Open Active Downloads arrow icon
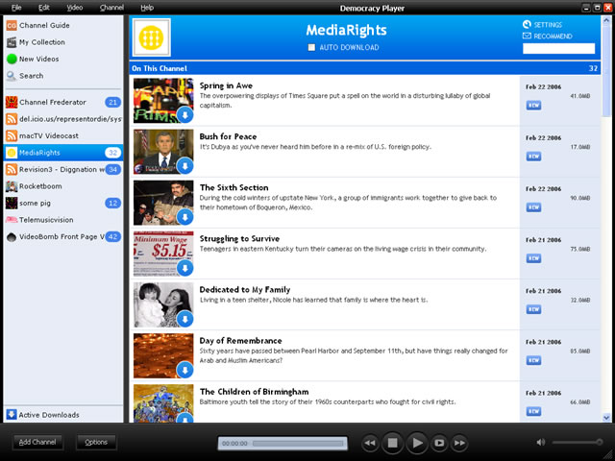Image resolution: width=615 pixels, height=461 pixels. coord(12,414)
